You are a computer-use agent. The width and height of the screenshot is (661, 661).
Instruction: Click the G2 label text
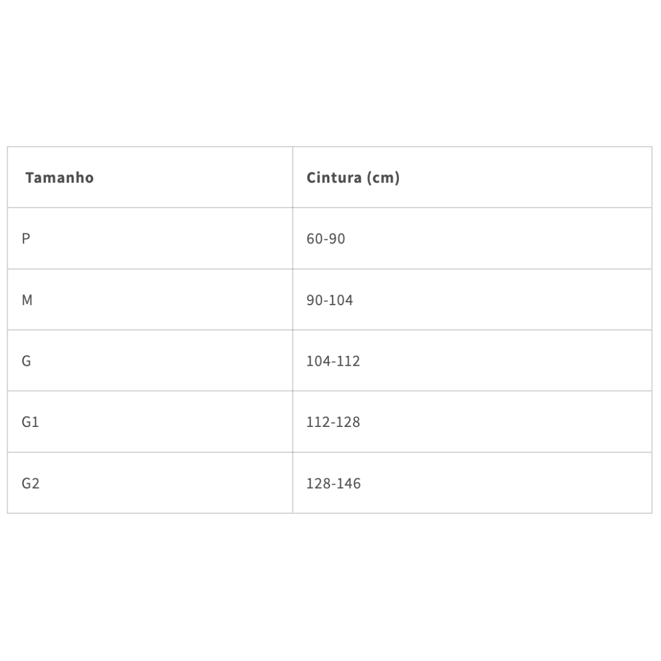tap(30, 484)
